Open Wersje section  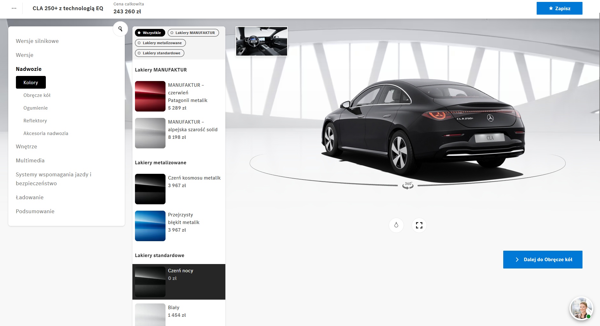25,55
